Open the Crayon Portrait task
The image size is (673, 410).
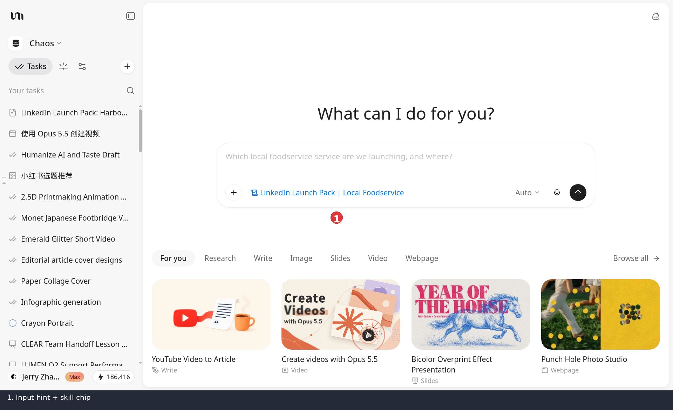pos(70,323)
